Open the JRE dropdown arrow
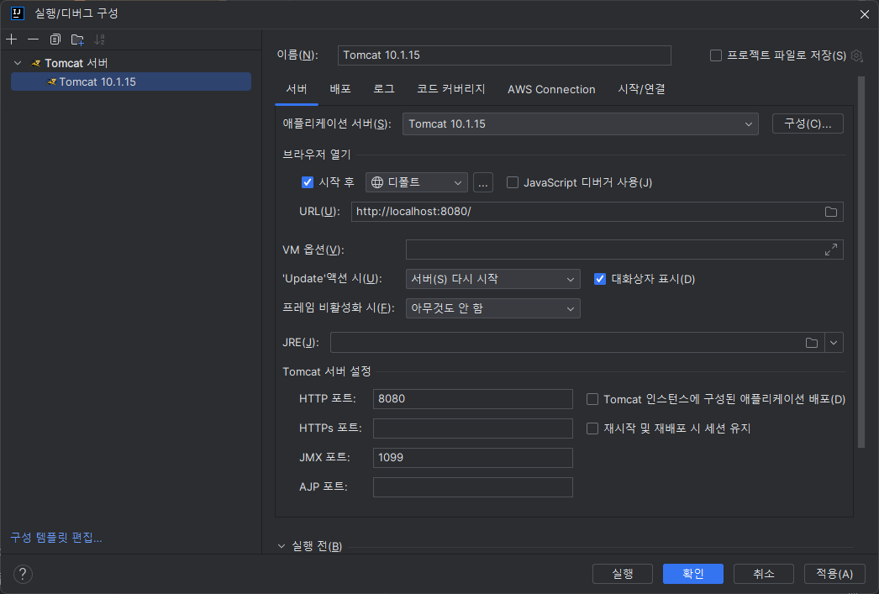 pos(834,343)
